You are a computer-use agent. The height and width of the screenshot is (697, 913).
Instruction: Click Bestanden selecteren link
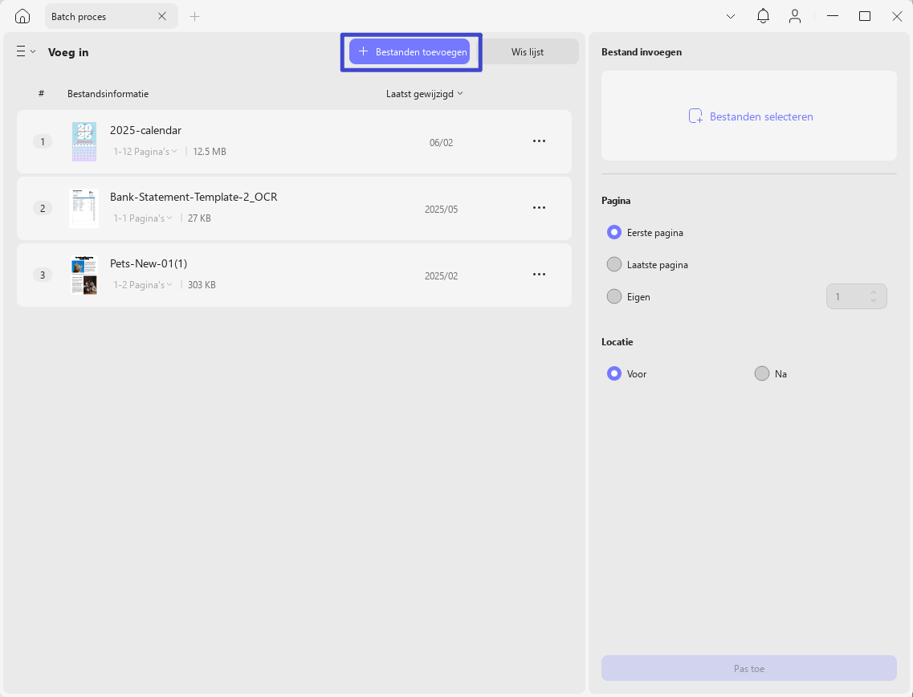(751, 116)
